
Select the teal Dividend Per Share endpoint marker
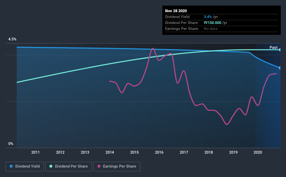tap(280, 49)
